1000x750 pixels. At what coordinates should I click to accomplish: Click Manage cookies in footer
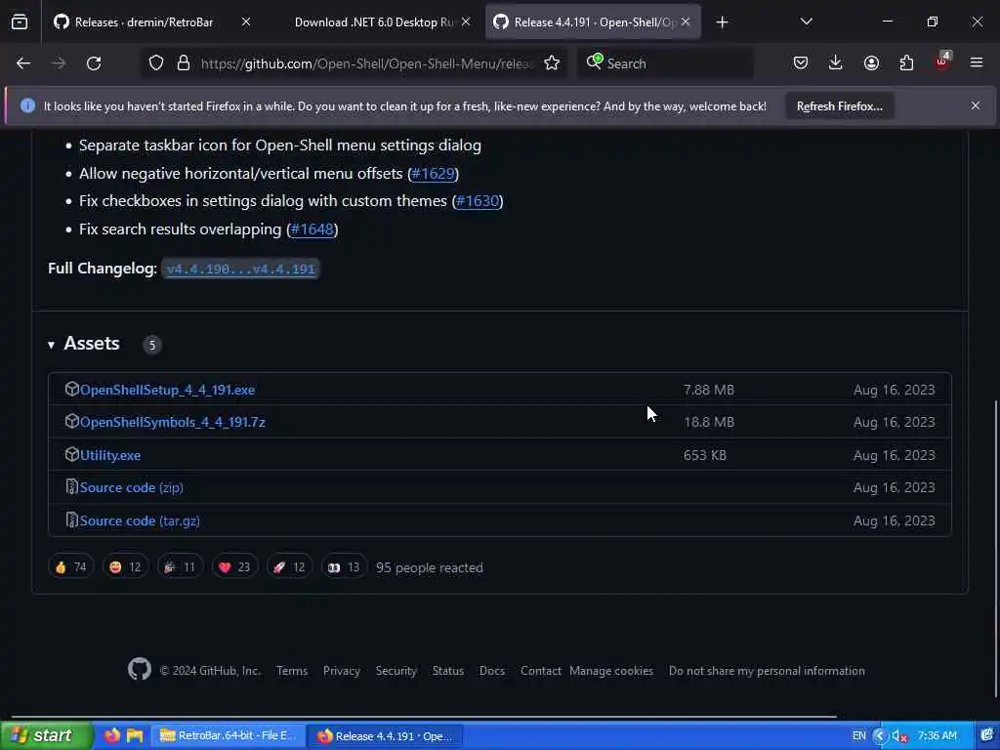point(611,671)
